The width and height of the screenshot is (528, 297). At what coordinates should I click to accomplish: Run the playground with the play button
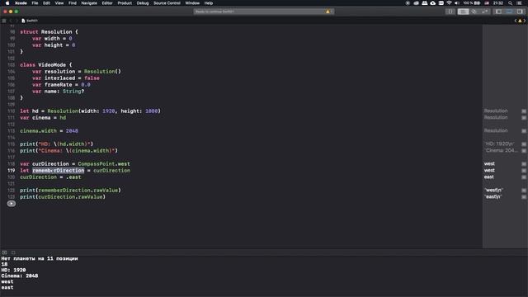tap(11, 204)
